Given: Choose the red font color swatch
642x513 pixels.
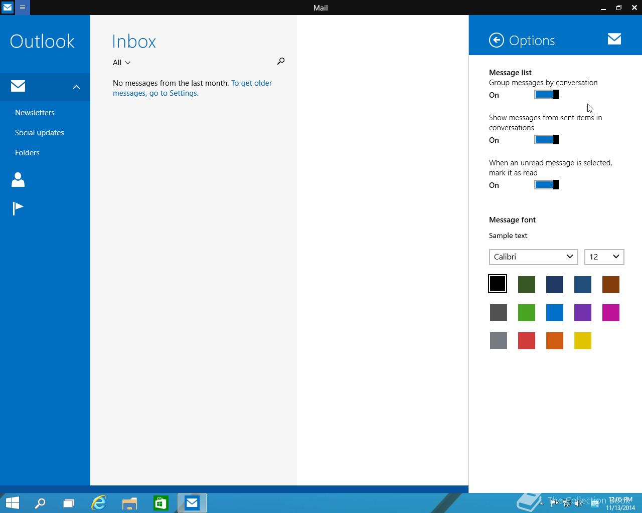Looking at the screenshot, I should (x=527, y=341).
